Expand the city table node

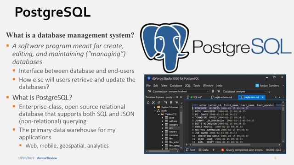click(x=163, y=128)
